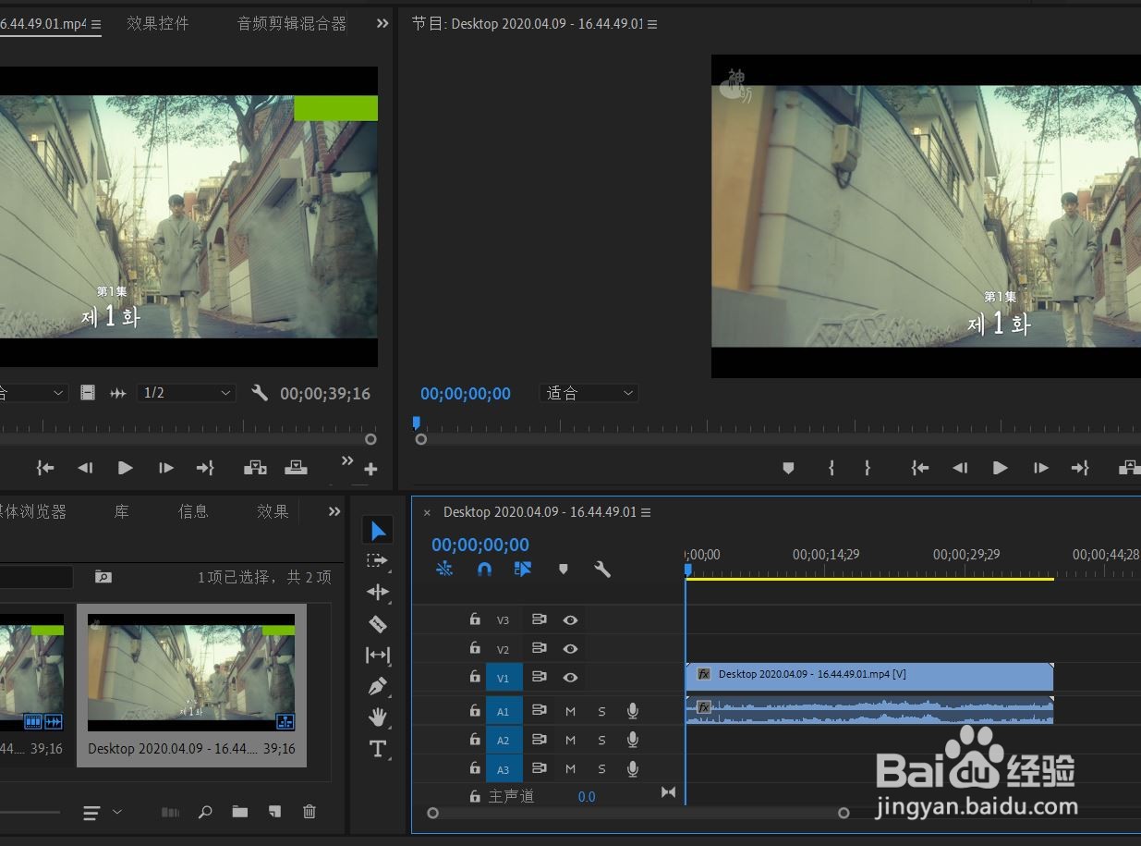Enable voice-over record on A1
Viewport: 1141px width, 846px height.
click(x=633, y=711)
